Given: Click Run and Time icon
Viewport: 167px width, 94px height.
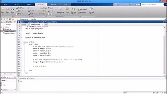Looking at the screenshot, I should click(91, 9).
